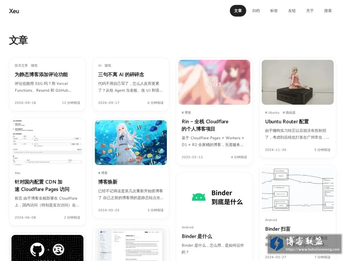
Task: Open the 归档 navigation item
Action: 256,11
